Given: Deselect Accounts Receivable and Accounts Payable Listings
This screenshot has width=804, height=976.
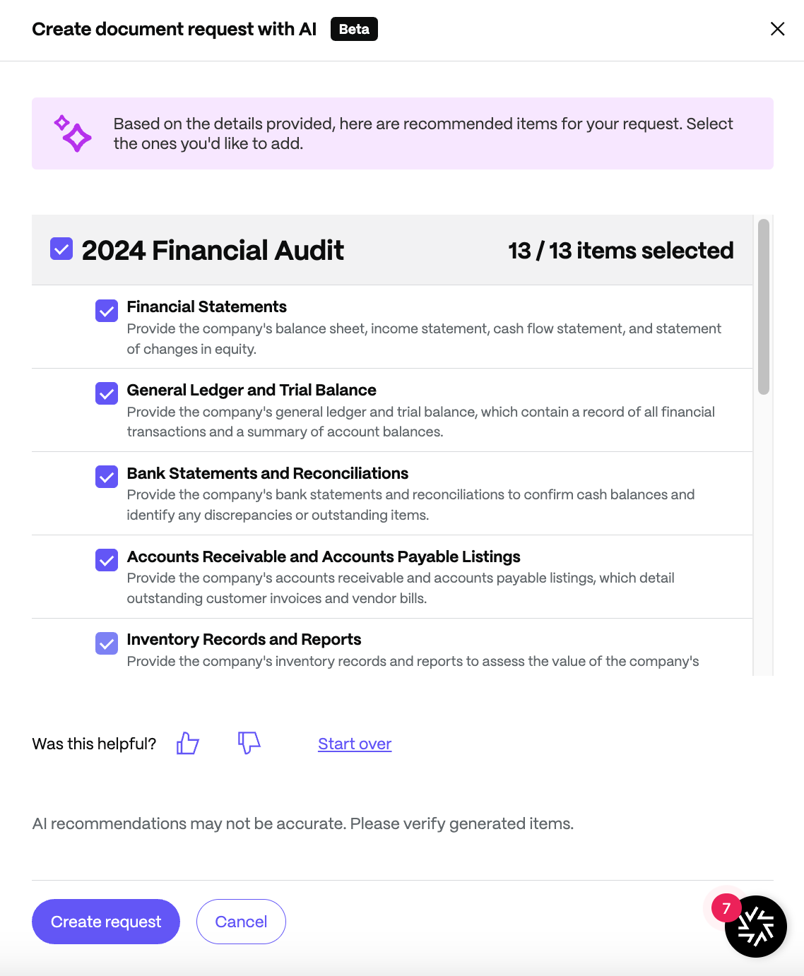Looking at the screenshot, I should pos(106,560).
